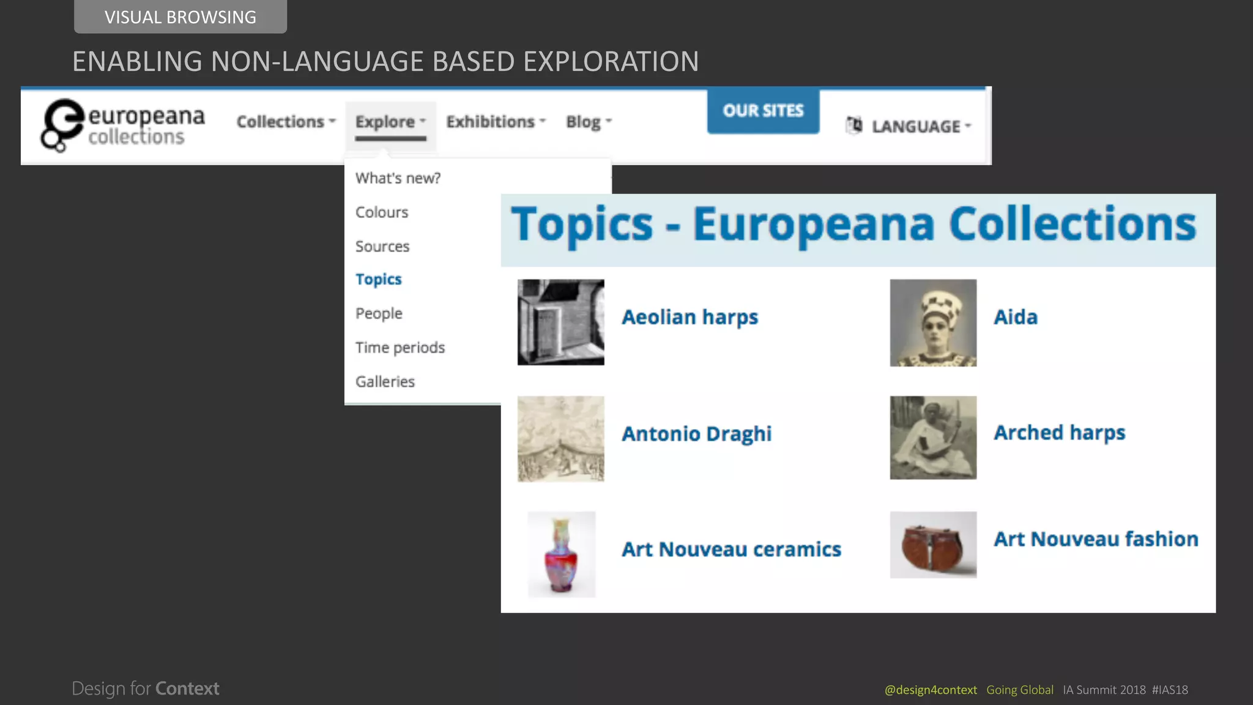Click the Europeana Collections logo
Screen dimensions: 1253x705
pyautogui.click(x=122, y=125)
